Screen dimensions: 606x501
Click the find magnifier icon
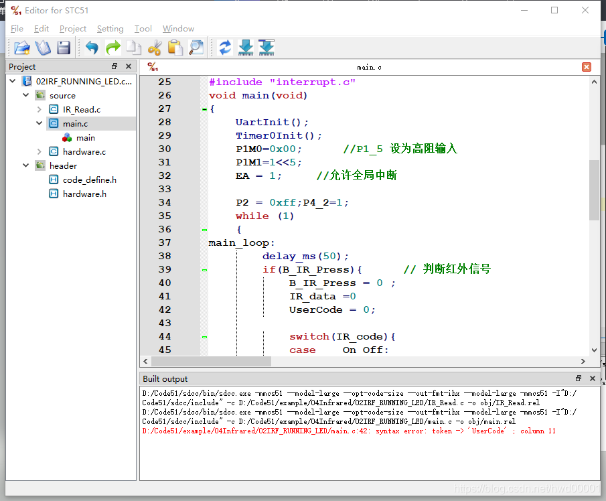point(196,48)
